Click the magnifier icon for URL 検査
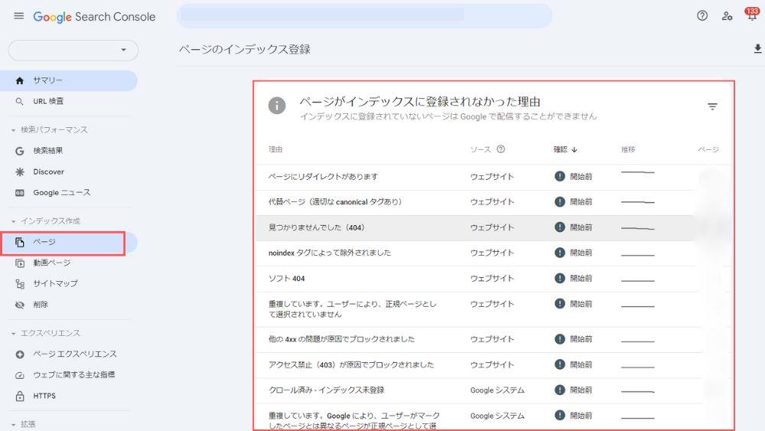This screenshot has height=431, width=765. (x=20, y=102)
